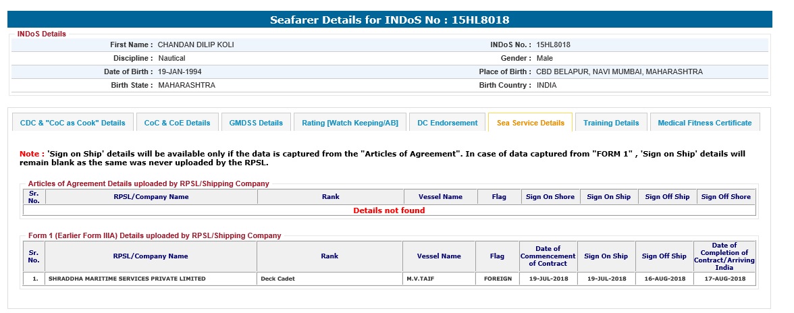Click the FOREIGN flag cell

pos(497,279)
